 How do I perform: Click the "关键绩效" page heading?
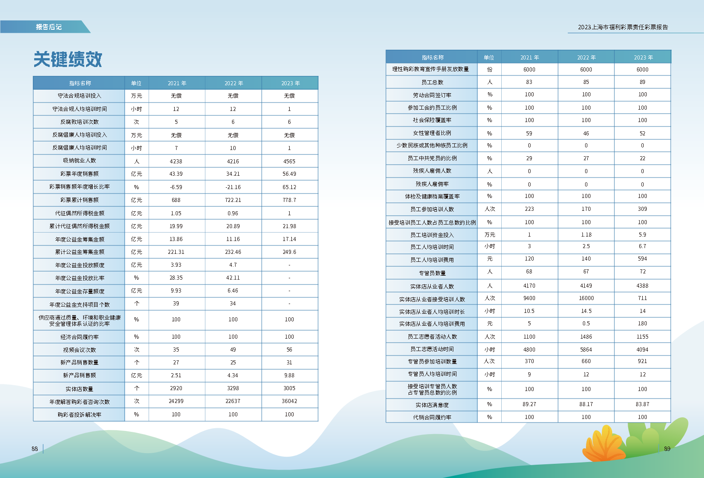point(68,59)
